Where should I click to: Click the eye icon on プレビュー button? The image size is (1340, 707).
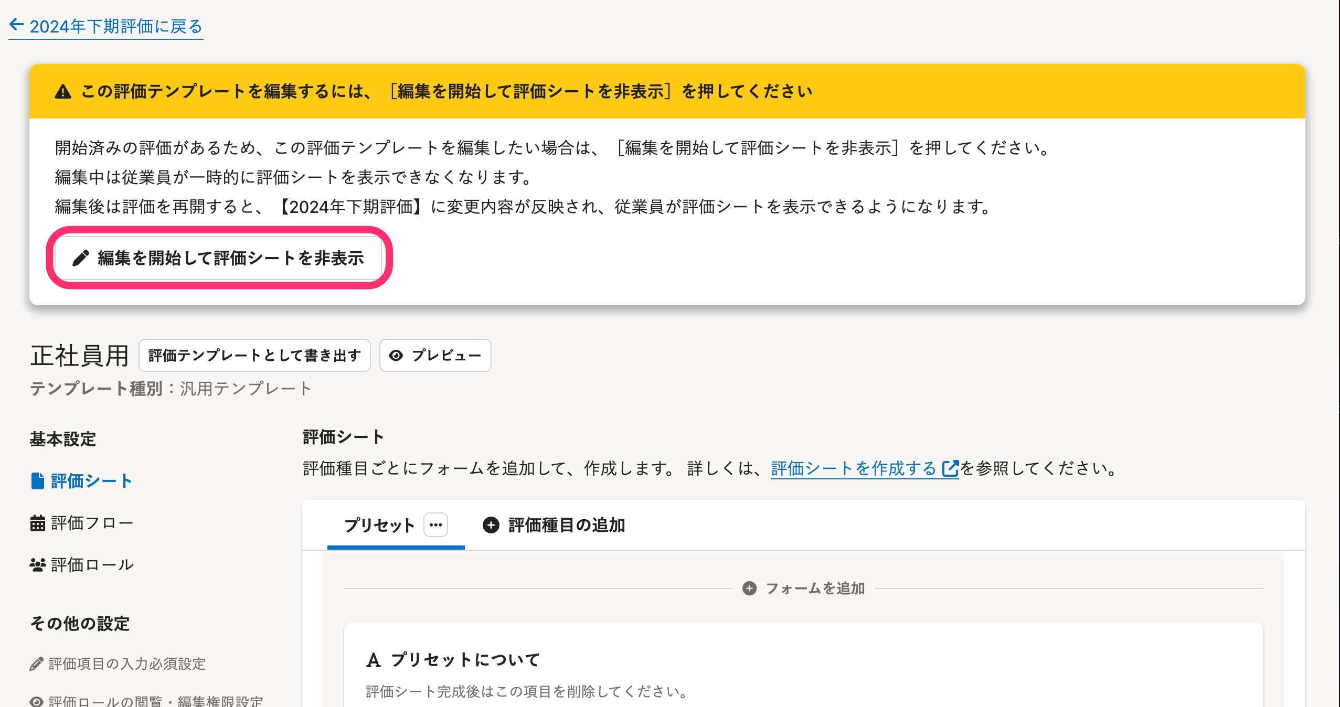396,356
